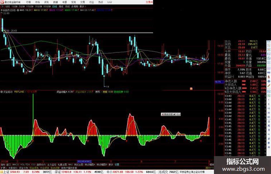Image resolution: width=271 pixels, height=174 pixels.
Task: Click the 大宗流入 row in the quote panel
Action: (245, 85)
